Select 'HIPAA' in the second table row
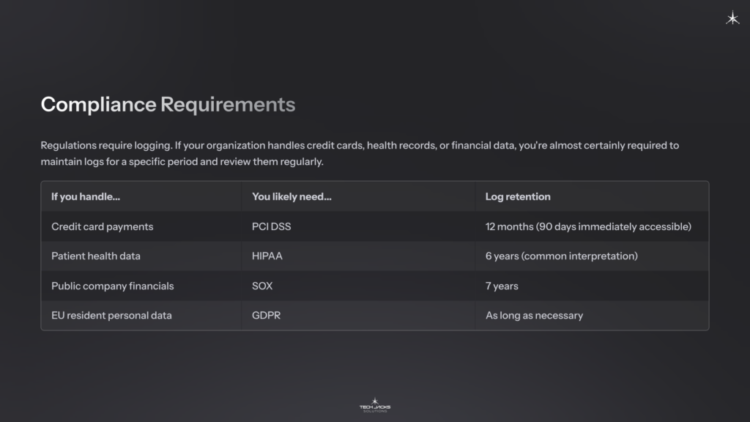The height and width of the screenshot is (422, 750). pyautogui.click(x=267, y=256)
